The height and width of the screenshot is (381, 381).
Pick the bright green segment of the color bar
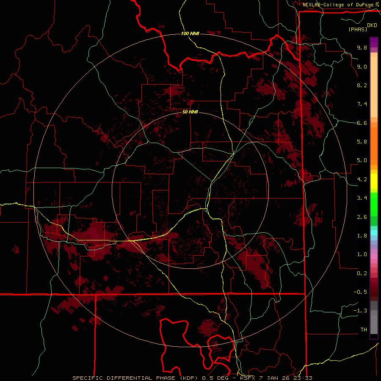(x=374, y=204)
